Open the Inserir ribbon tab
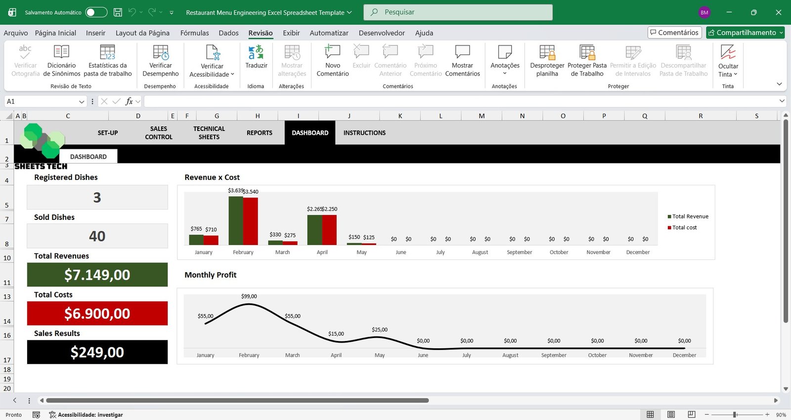This screenshot has width=791, height=420. coord(95,33)
